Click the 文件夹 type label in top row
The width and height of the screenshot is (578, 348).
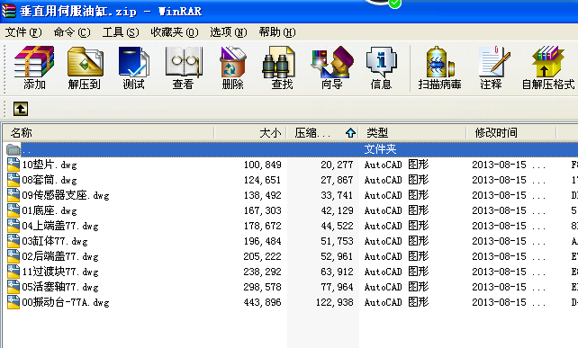point(380,149)
